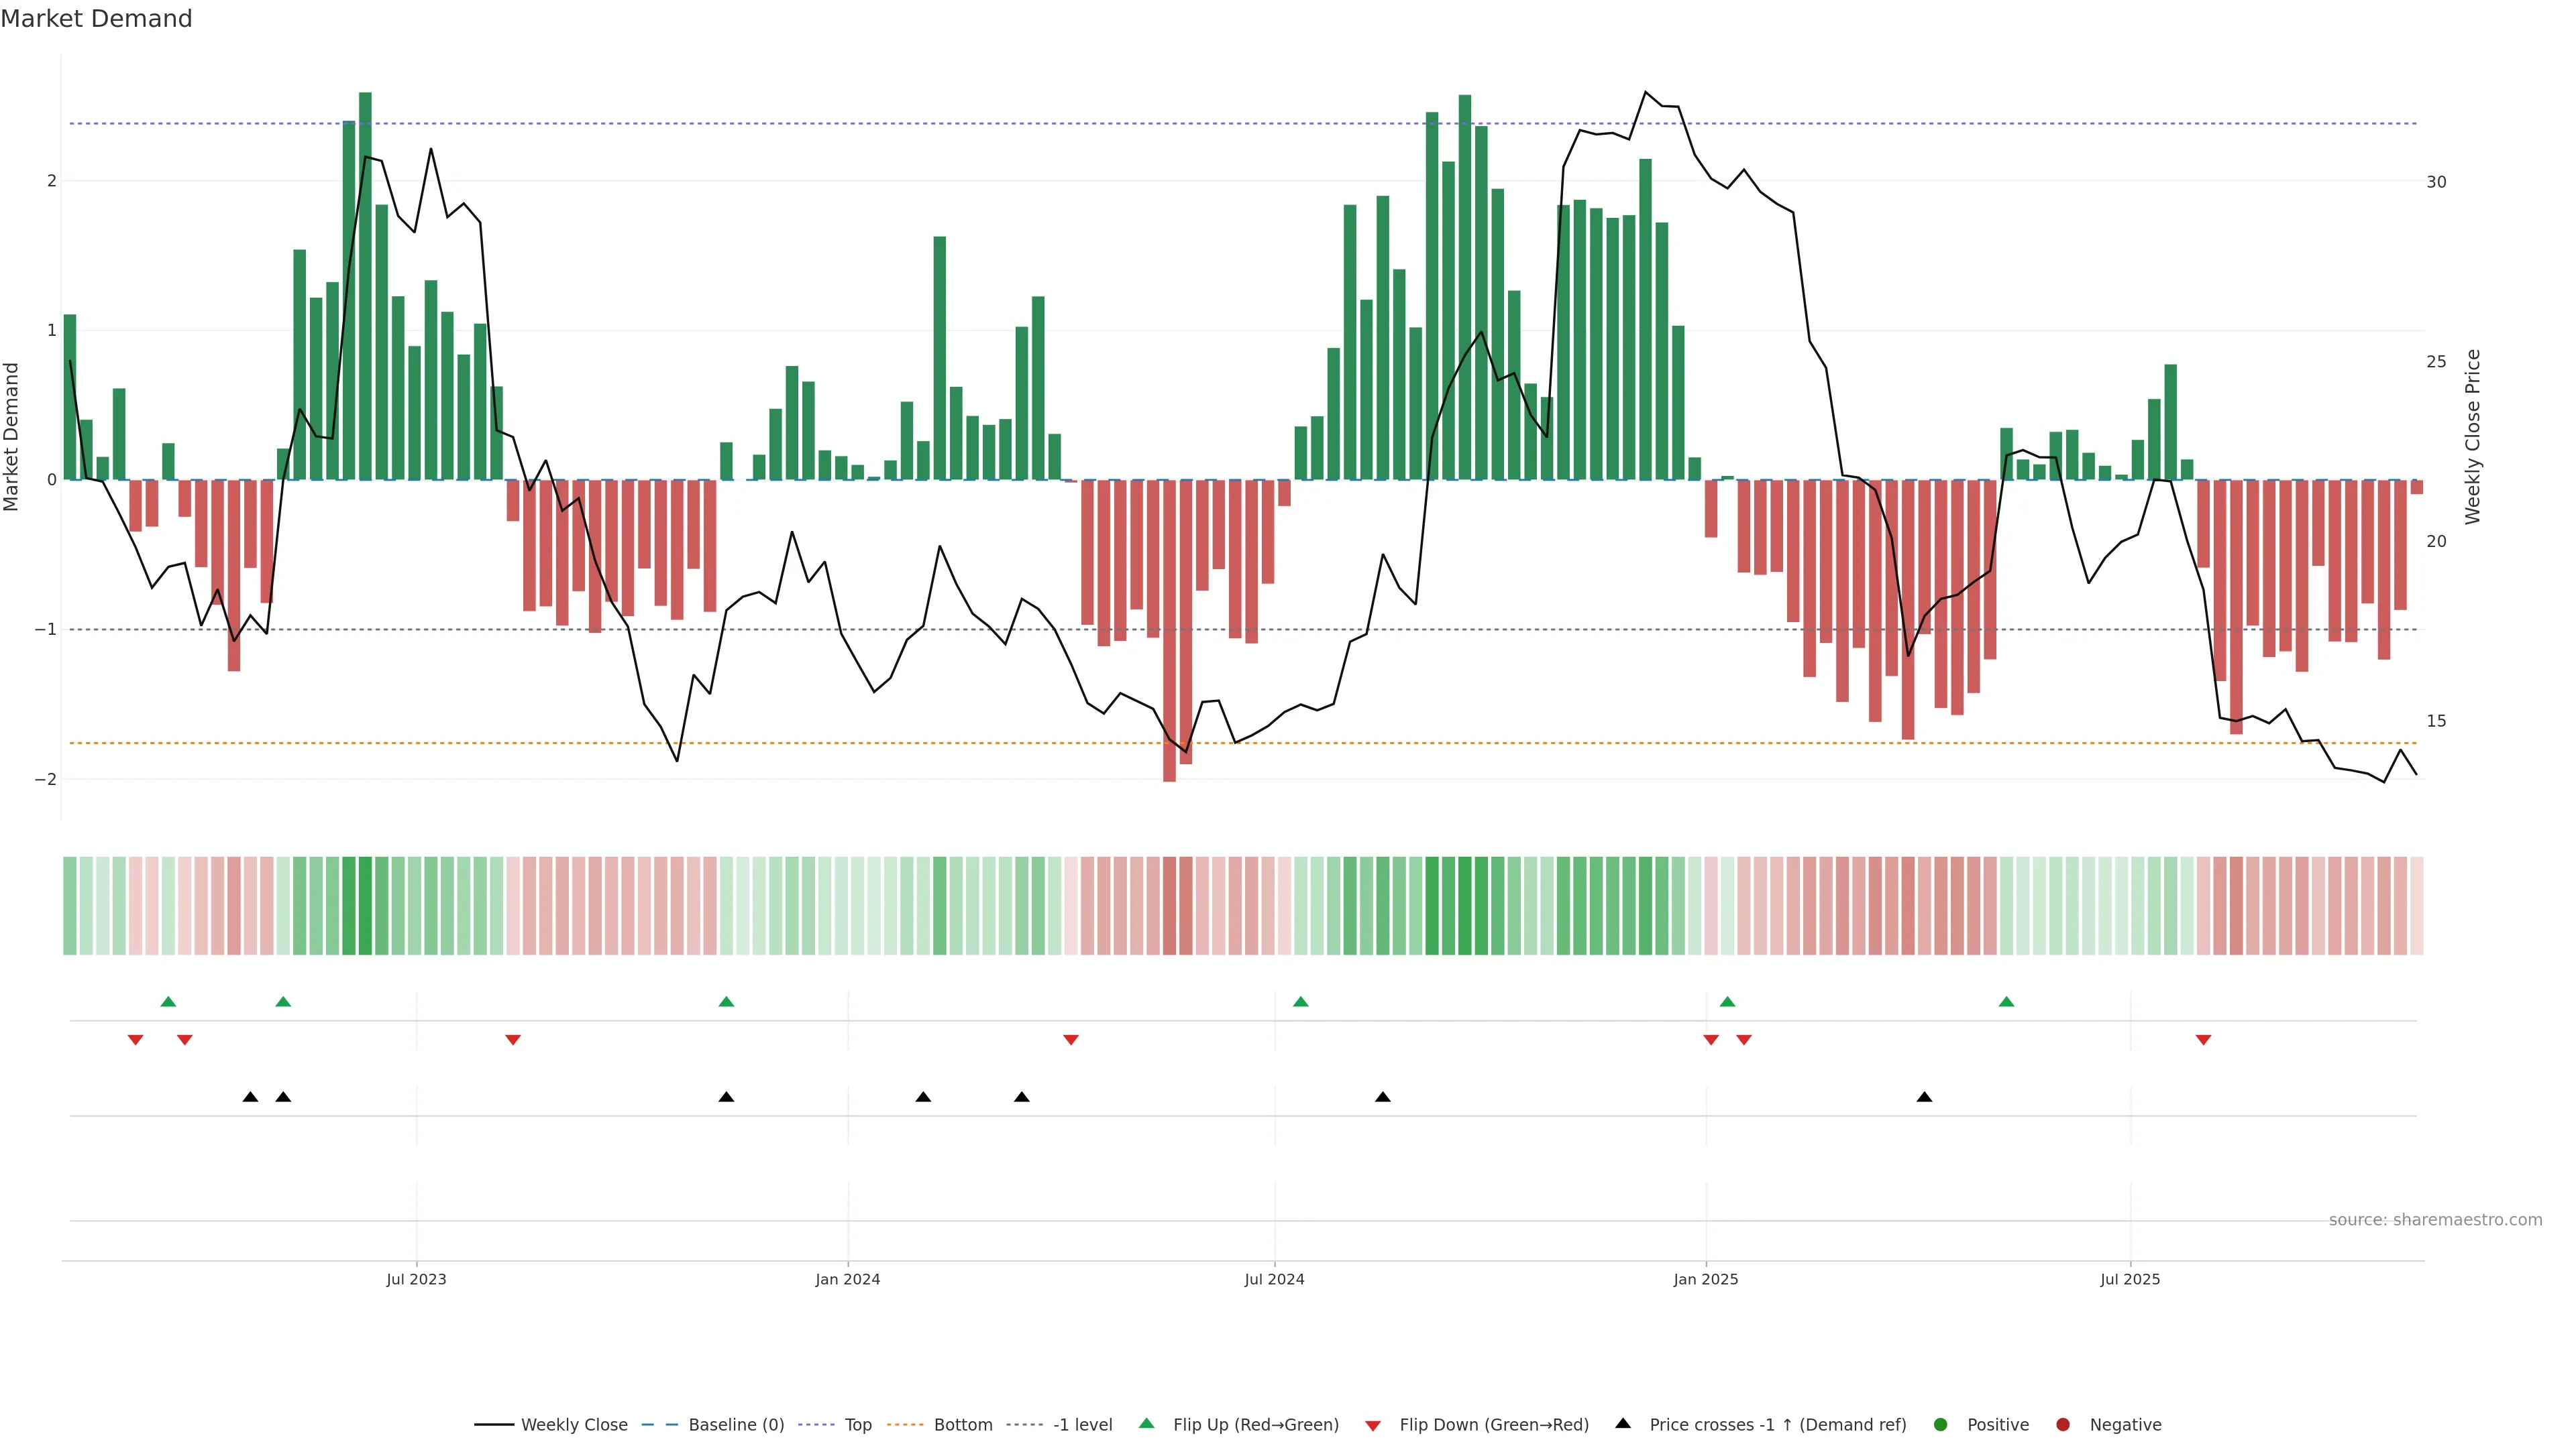Toggle the Top dotted line legend entry
Screen dimensions: 2576x1448
(857, 1424)
